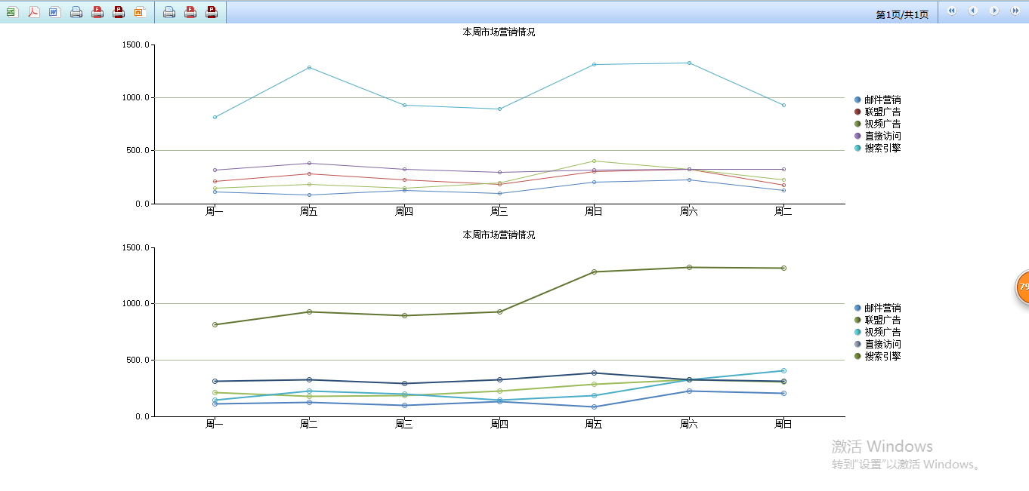The height and width of the screenshot is (491, 1029).
Task: Click the last red F printer icon in the toolbar
Action: click(x=190, y=11)
